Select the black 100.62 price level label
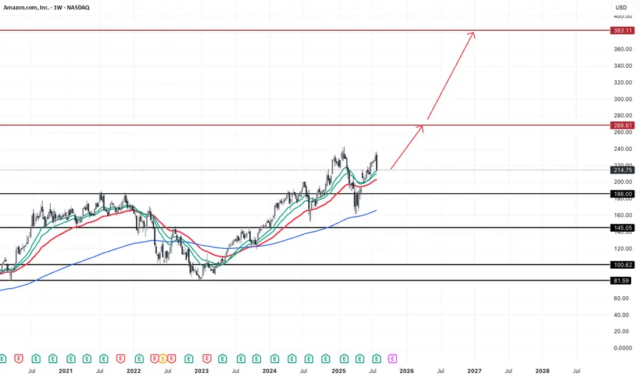This screenshot has width=640, height=377. pos(622,265)
